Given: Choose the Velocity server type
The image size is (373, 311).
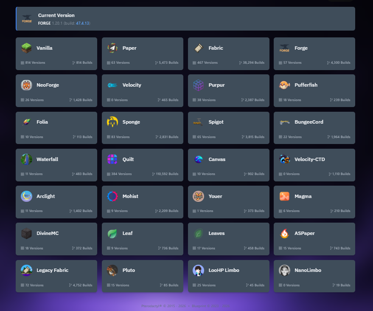Looking at the screenshot, I should pyautogui.click(x=142, y=90).
